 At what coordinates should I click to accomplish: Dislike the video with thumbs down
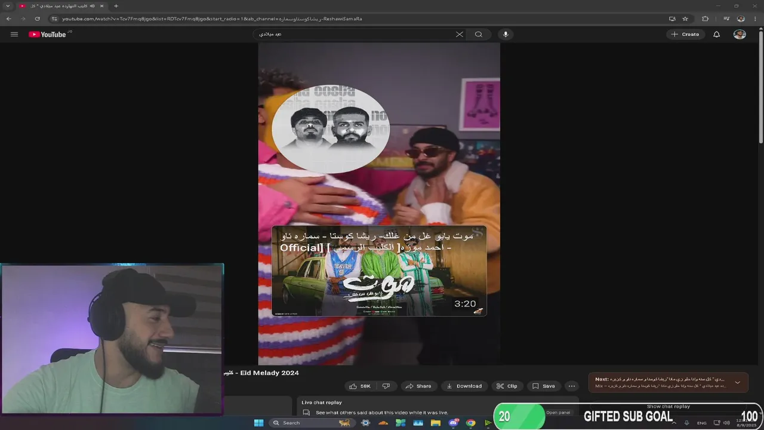[x=386, y=386]
